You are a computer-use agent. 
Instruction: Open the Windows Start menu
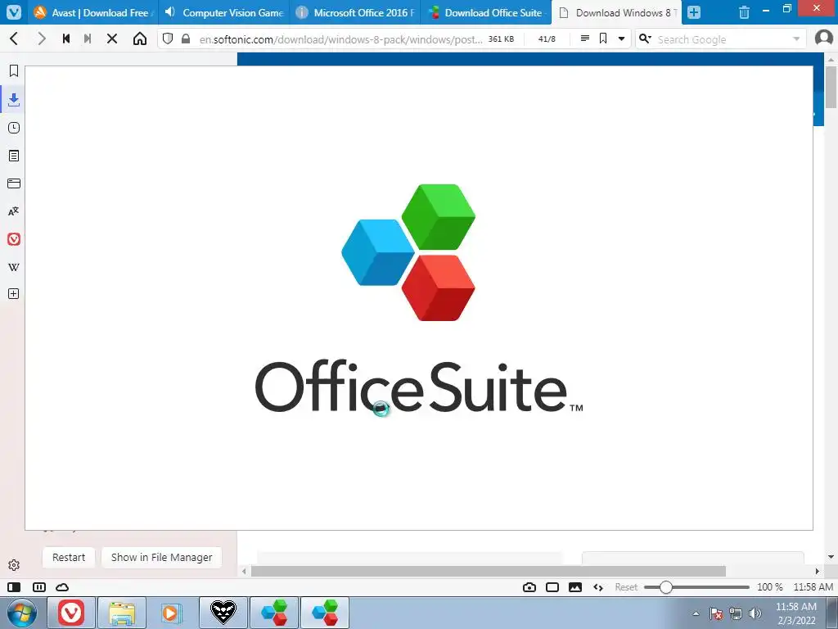click(x=22, y=613)
